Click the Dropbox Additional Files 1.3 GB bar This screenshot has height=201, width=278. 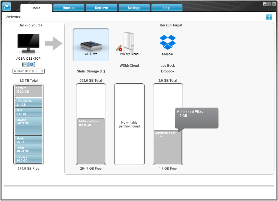168,147
